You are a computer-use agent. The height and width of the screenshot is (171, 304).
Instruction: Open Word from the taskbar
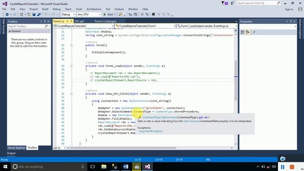pos(125,167)
